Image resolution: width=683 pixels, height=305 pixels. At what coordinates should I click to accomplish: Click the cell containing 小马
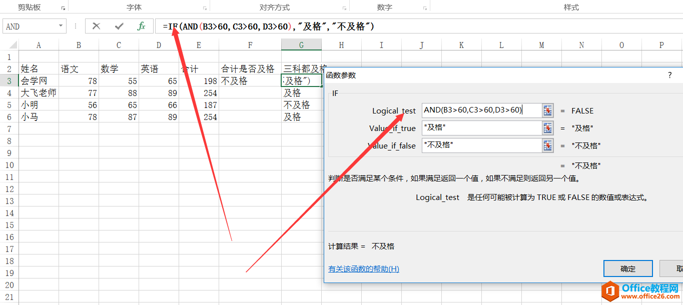point(39,117)
